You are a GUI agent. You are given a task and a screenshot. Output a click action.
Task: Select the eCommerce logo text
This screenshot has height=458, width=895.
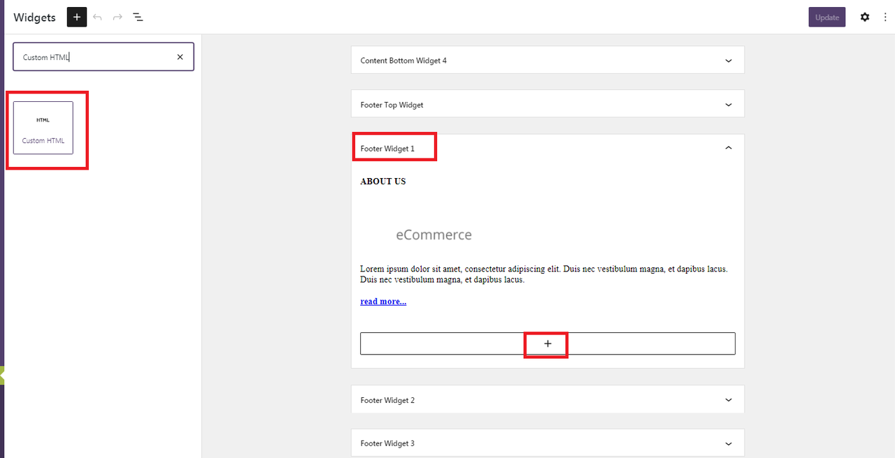(x=434, y=235)
